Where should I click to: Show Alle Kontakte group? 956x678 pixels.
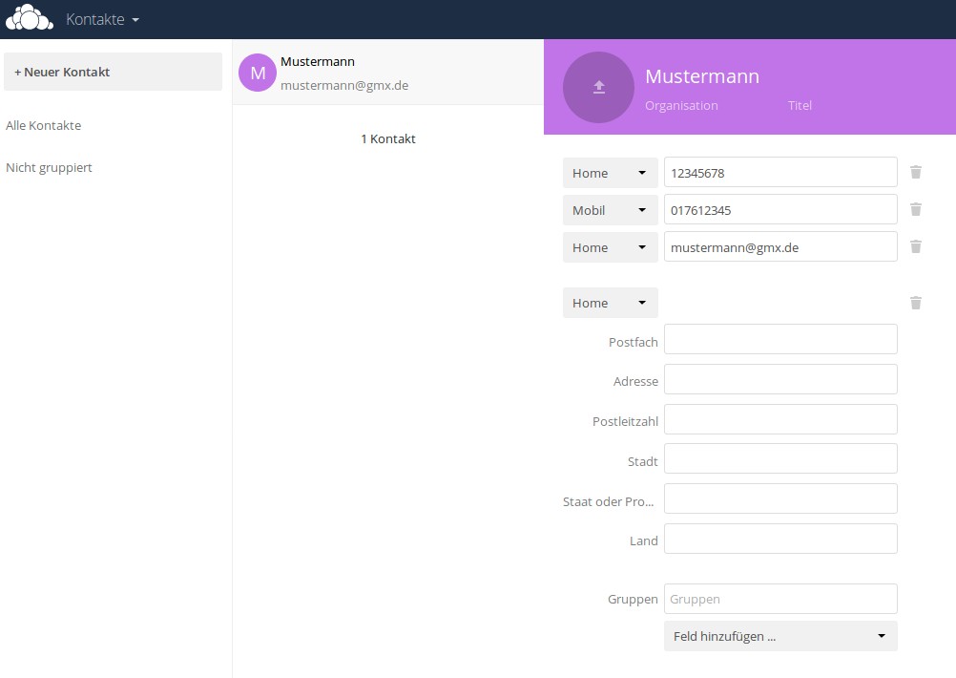click(x=43, y=126)
